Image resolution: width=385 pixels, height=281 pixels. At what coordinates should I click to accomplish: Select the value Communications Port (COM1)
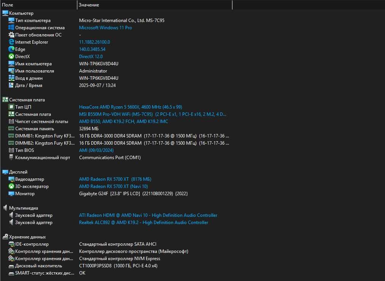click(110, 158)
